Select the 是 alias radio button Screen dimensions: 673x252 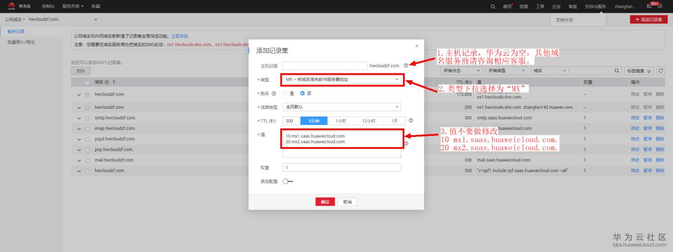click(285, 93)
